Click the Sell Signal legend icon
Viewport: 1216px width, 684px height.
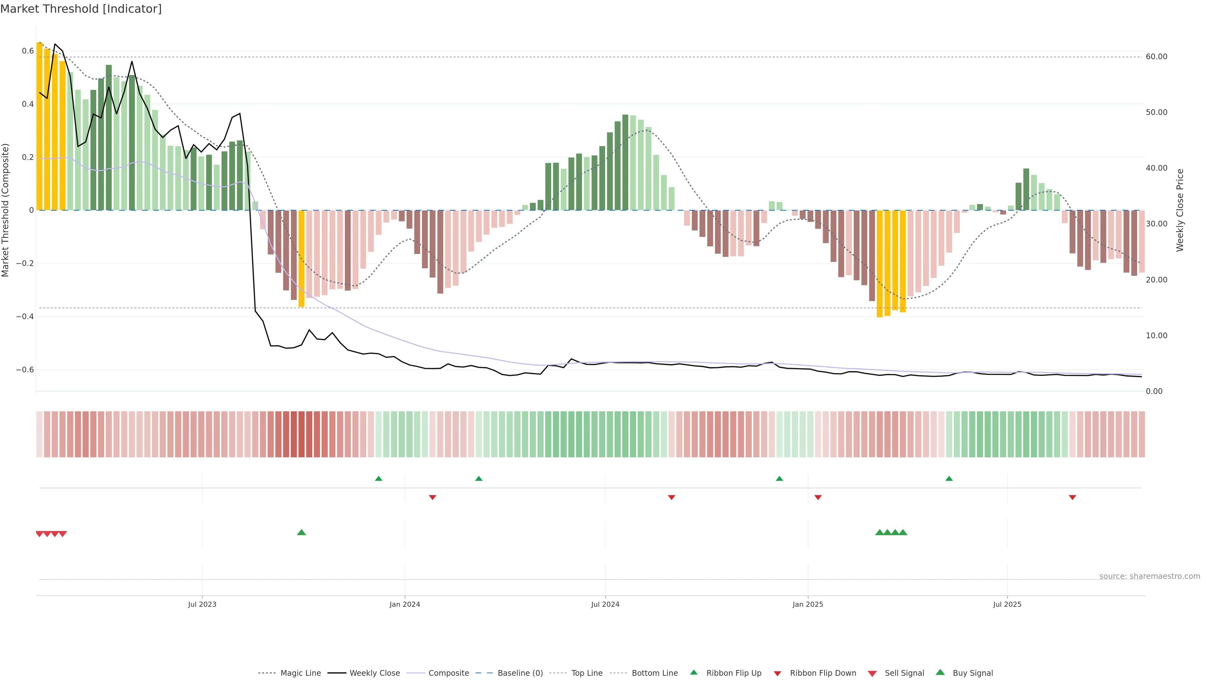pyautogui.click(x=872, y=674)
